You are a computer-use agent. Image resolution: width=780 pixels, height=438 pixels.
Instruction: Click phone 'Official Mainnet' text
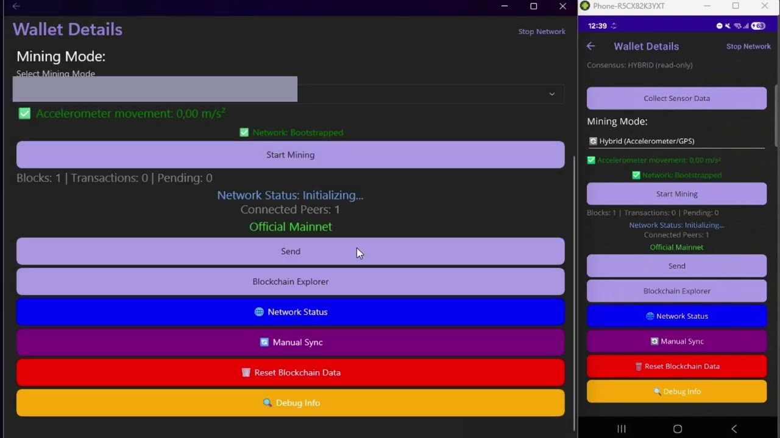pos(676,247)
